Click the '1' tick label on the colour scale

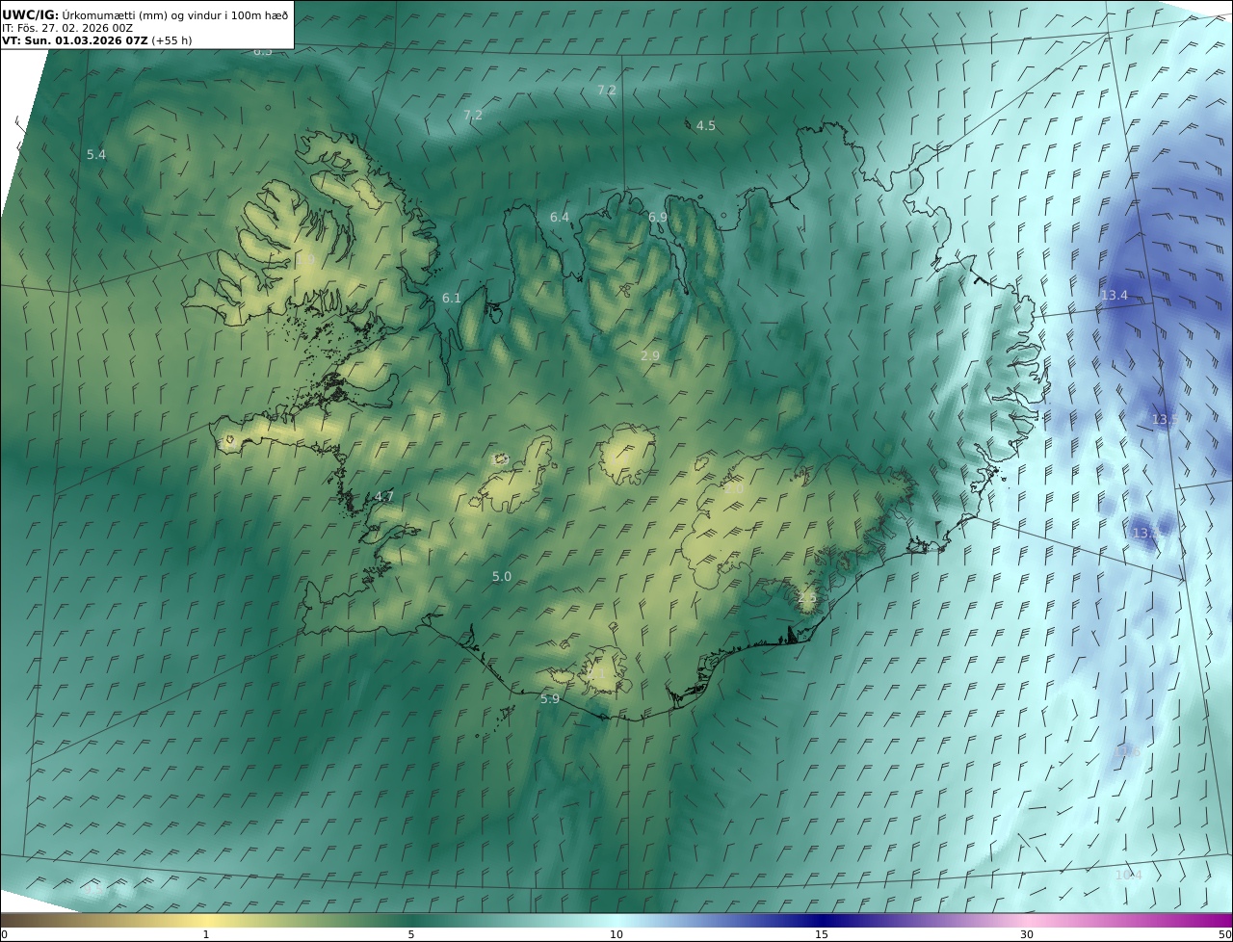[x=205, y=934]
